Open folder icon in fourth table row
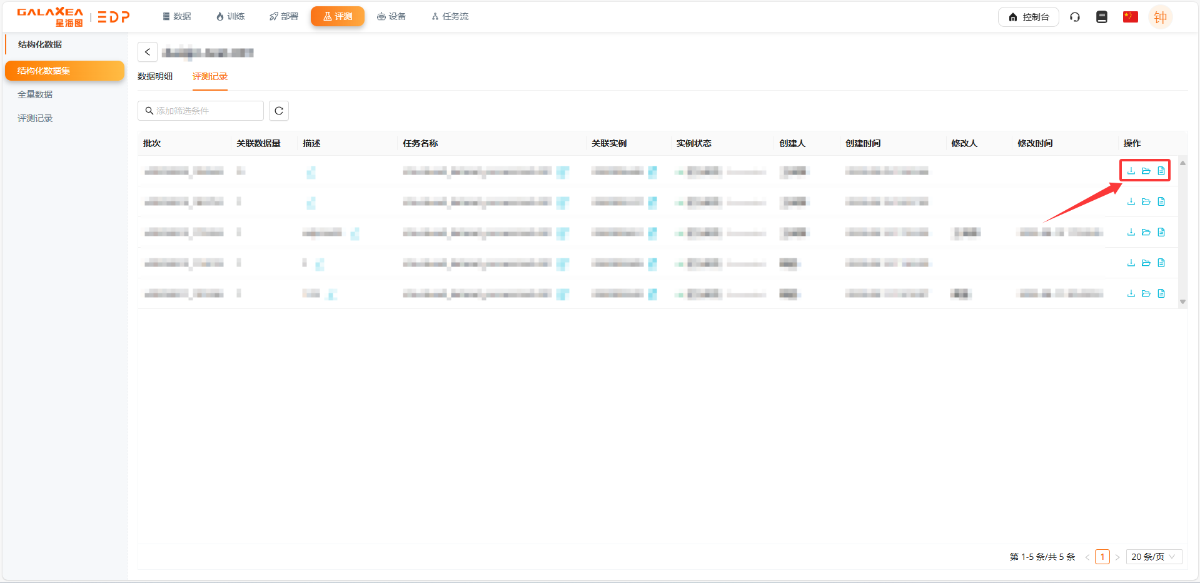 tap(1146, 263)
